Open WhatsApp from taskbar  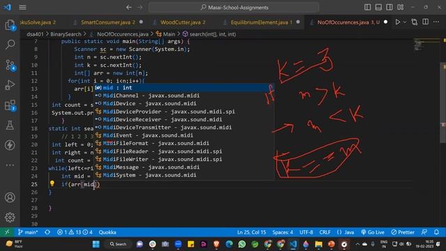(242, 244)
